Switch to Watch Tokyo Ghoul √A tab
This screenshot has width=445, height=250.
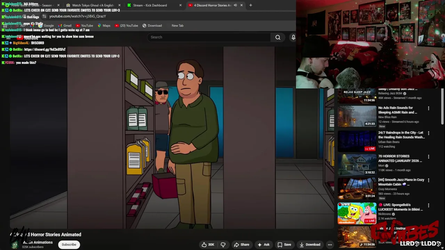tap(92, 5)
